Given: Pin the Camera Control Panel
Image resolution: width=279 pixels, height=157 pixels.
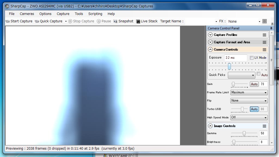Looking at the screenshot, I should [x=271, y=28].
